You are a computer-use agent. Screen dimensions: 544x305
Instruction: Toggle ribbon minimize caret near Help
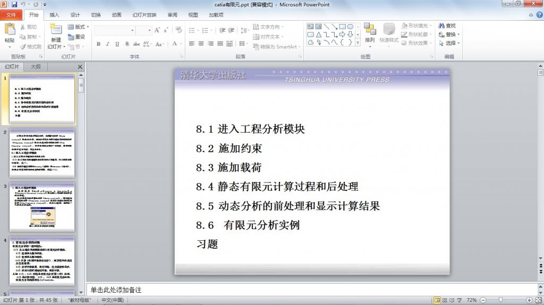[531, 15]
